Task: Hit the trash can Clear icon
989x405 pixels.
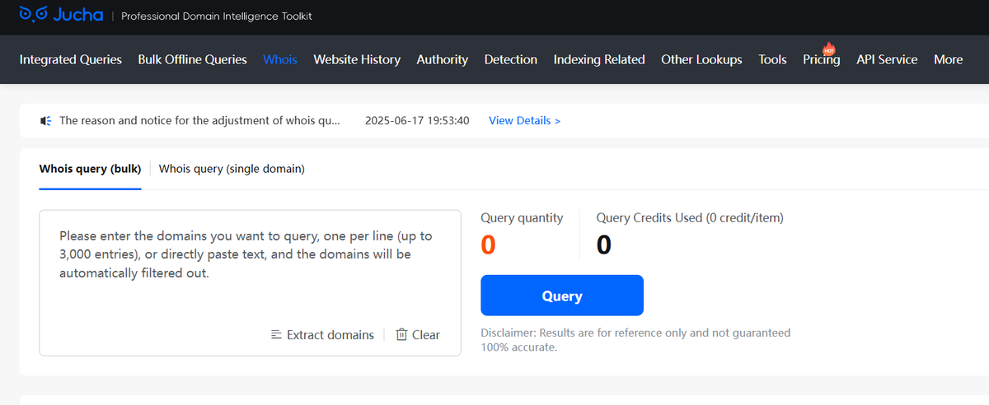Action: [401, 334]
